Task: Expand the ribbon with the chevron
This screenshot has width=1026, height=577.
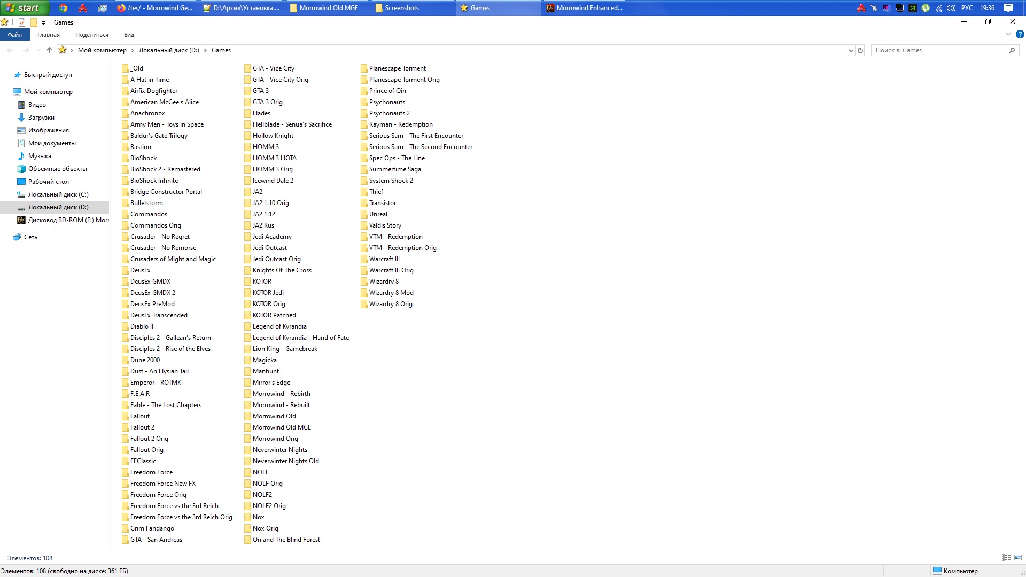Action: pos(1008,35)
